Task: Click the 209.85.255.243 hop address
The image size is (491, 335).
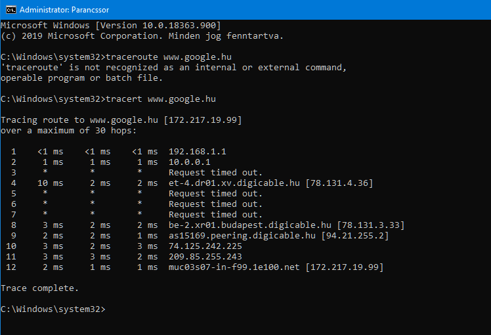Action: pyautogui.click(x=205, y=256)
